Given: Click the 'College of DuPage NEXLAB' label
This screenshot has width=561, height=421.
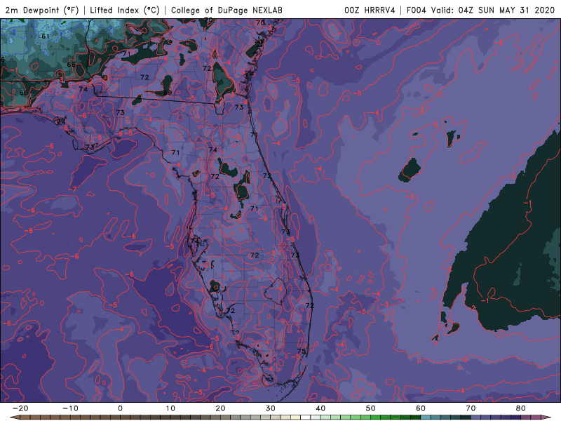Looking at the screenshot, I should coord(227,10).
